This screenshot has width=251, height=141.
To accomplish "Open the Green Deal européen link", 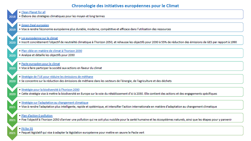I will 35,25.
